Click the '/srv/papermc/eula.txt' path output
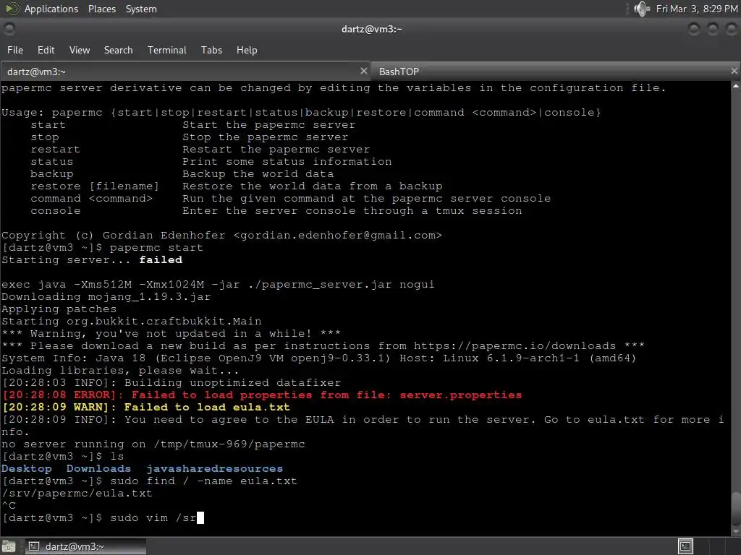 77,494
